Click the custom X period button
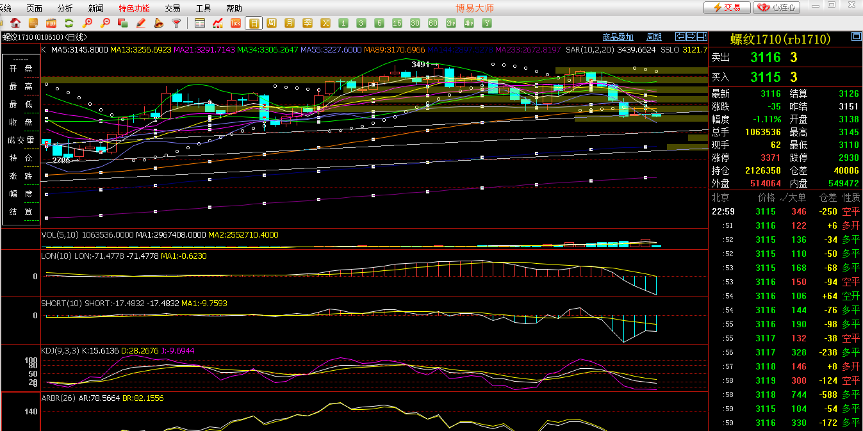The image size is (863, 431). click(x=325, y=23)
